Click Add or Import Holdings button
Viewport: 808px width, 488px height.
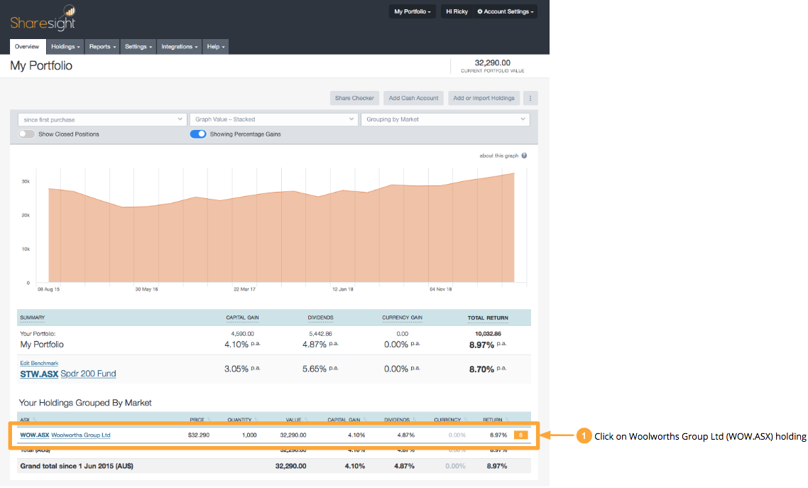click(484, 98)
